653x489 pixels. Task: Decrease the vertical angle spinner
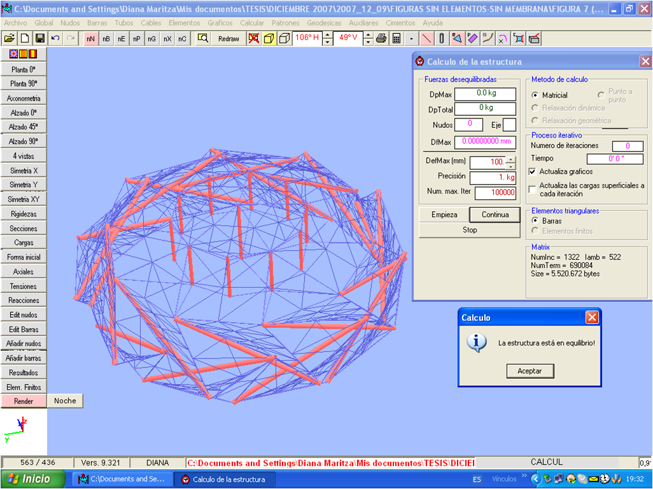(x=369, y=42)
